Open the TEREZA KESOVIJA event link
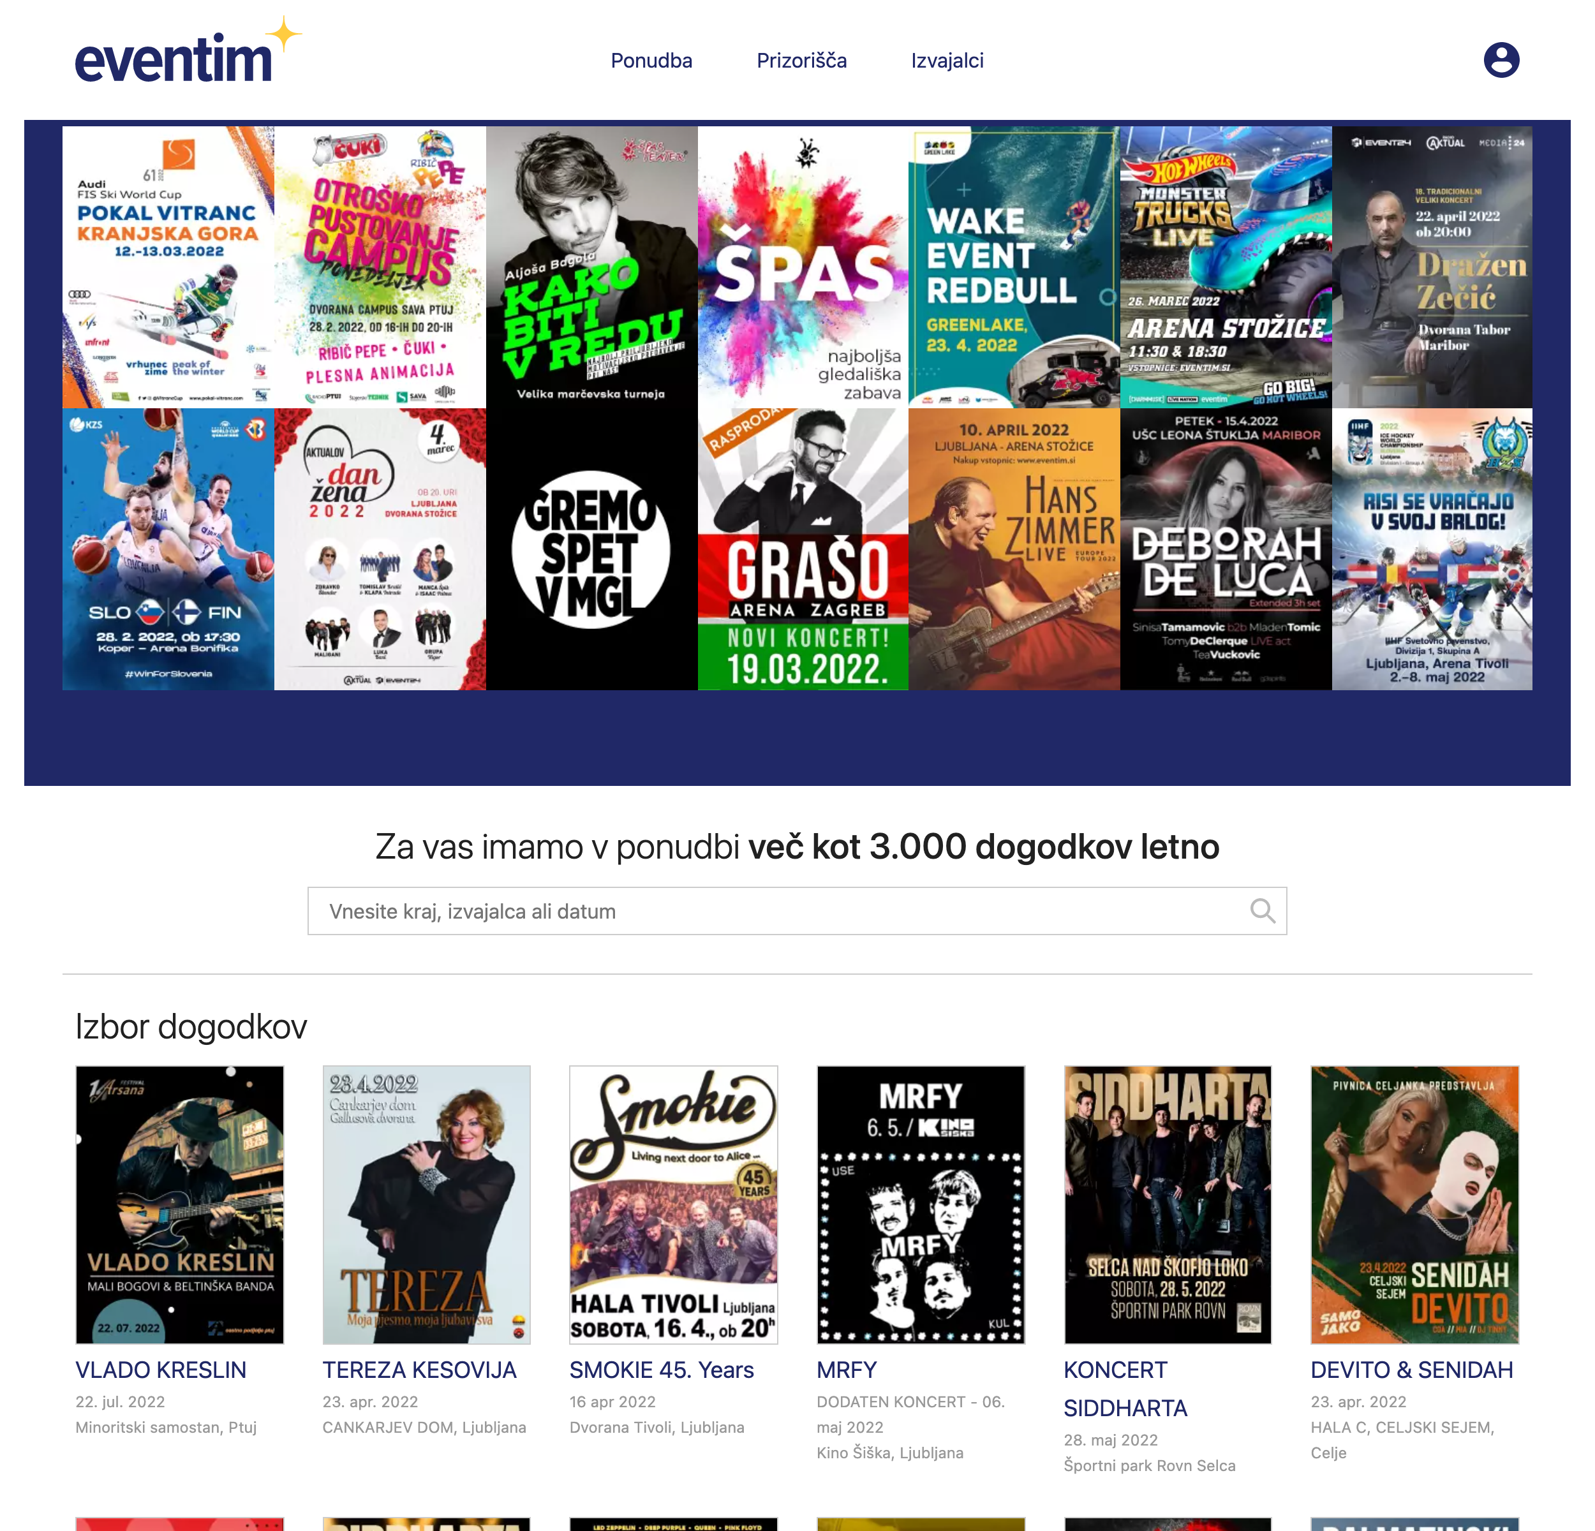 [419, 1370]
